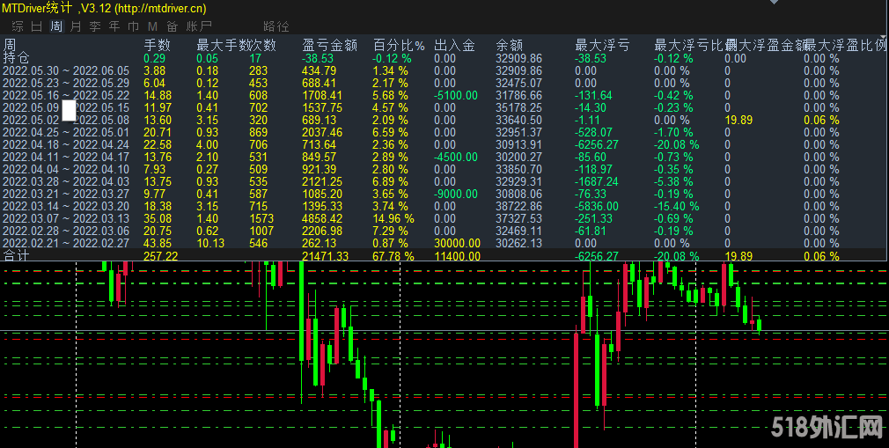The width and height of the screenshot is (889, 448).
Task: Select the 2022.03.07 ~ 2022.03.13 week row
Action: tap(66, 218)
